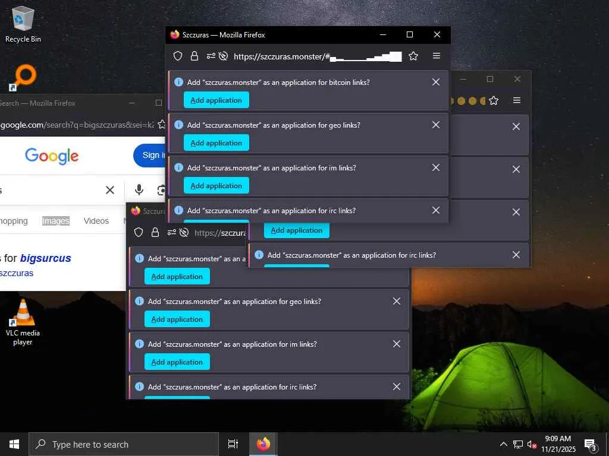The height and width of the screenshot is (456, 609).
Task: Open permissions icon in lower Szczuras window
Action: click(x=172, y=232)
